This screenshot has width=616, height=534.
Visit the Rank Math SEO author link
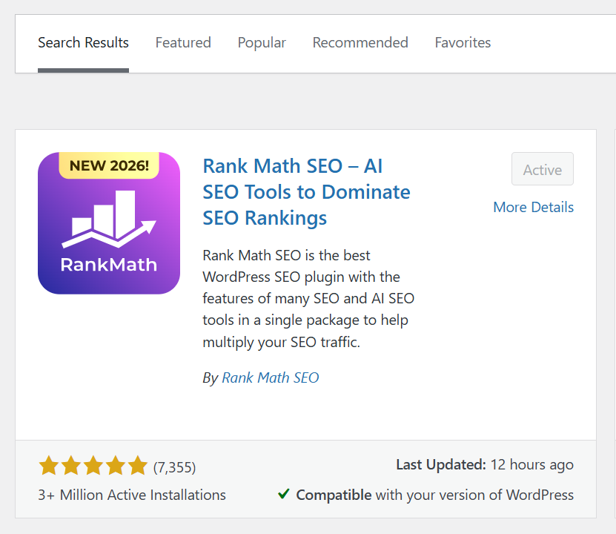pyautogui.click(x=270, y=378)
